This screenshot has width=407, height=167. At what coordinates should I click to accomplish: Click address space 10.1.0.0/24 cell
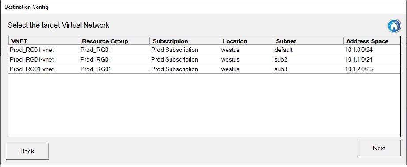[x=359, y=50]
